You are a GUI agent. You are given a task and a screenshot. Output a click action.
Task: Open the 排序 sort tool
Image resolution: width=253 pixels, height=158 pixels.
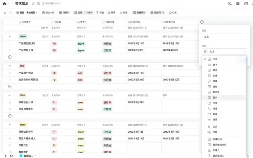point(111,13)
